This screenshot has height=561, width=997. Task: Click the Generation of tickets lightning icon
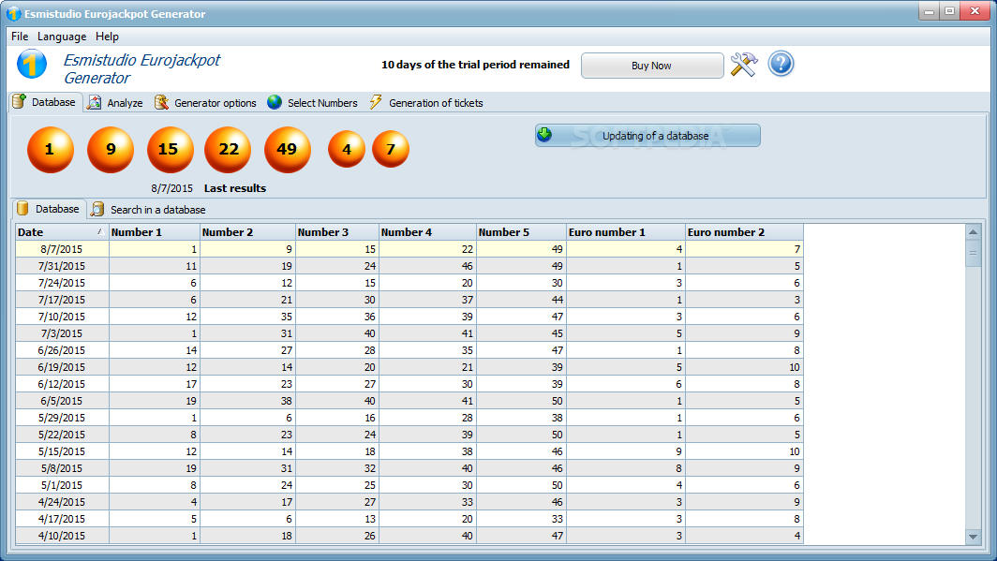coord(376,102)
